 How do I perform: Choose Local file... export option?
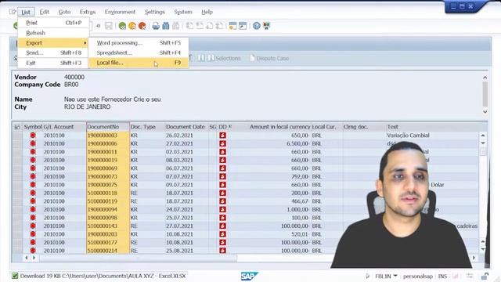[x=139, y=63]
